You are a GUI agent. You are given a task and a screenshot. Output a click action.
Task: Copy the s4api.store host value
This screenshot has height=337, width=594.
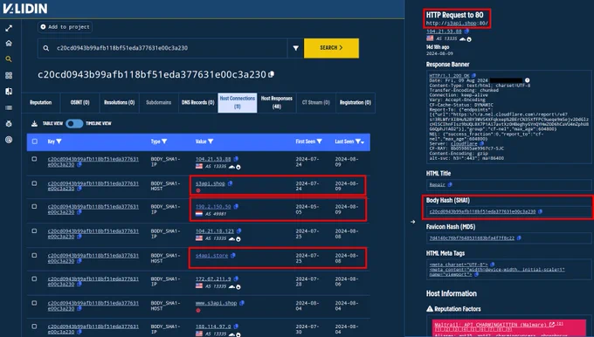pyautogui.click(x=233, y=256)
